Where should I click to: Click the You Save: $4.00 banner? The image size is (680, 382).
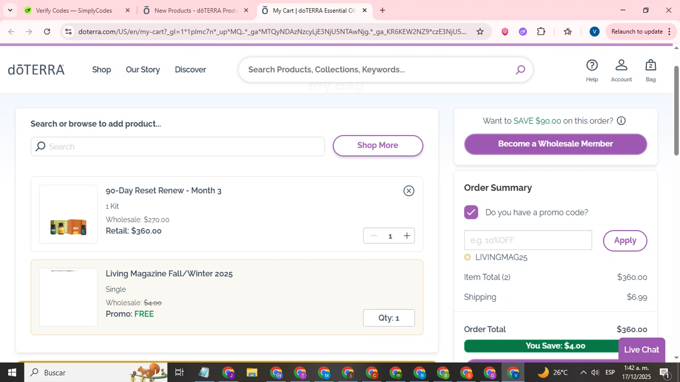coord(555,346)
